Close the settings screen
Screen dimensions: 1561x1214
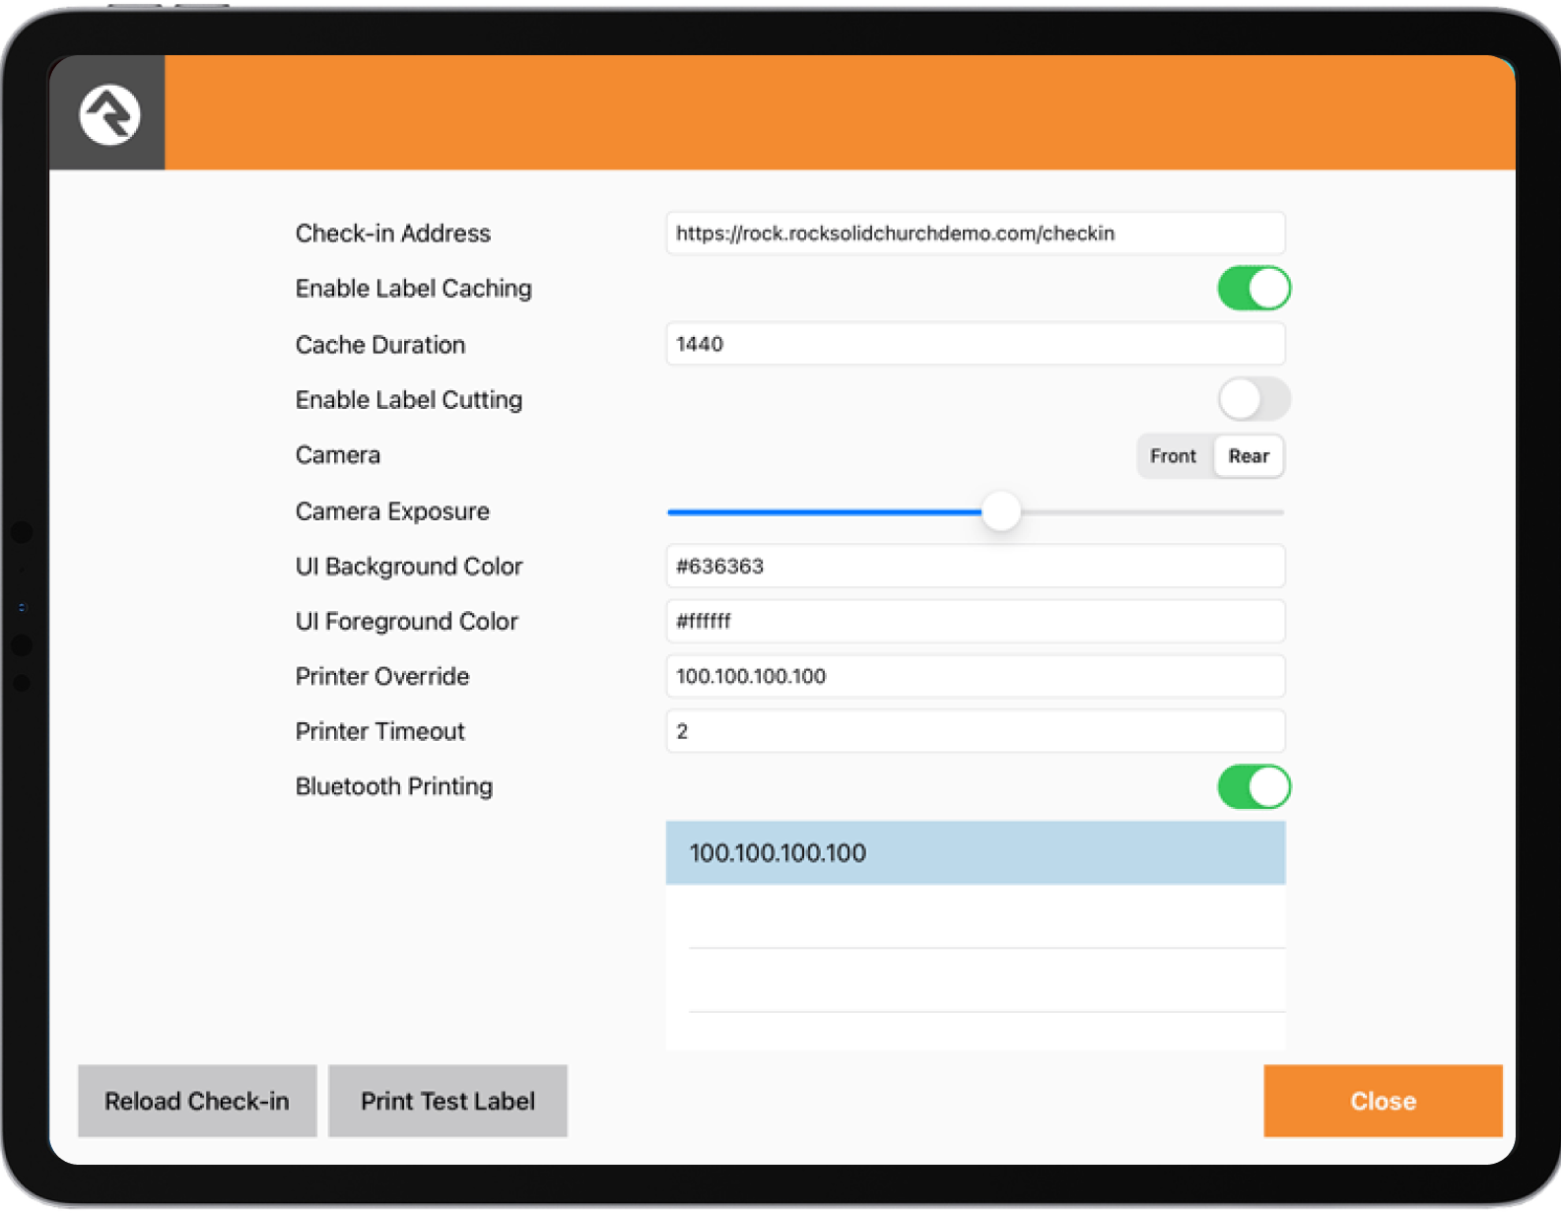tap(1382, 1101)
